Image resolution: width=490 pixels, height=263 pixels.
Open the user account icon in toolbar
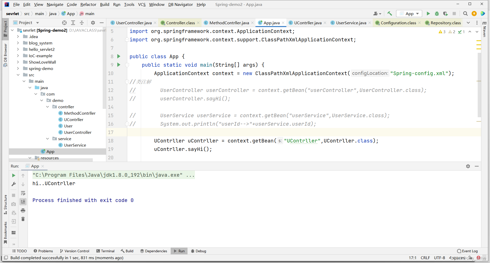(x=377, y=14)
